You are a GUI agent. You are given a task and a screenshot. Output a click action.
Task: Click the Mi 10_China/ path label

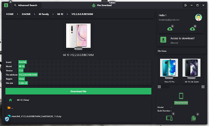coord(23,100)
